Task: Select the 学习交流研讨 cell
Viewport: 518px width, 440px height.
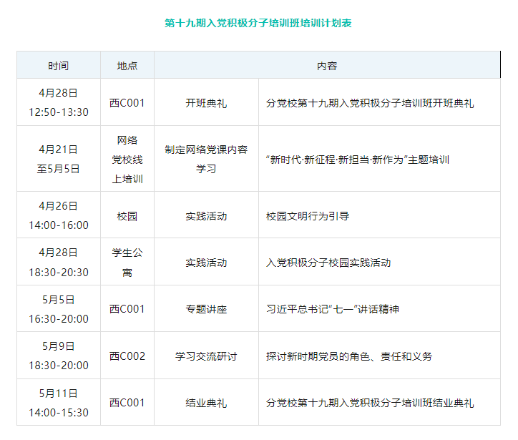Action: coord(206,356)
